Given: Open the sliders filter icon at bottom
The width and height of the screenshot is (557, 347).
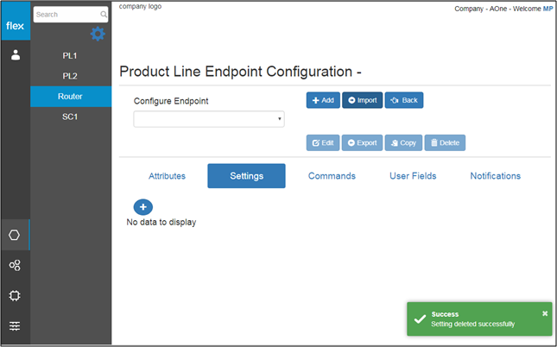Looking at the screenshot, I should pyautogui.click(x=15, y=325).
